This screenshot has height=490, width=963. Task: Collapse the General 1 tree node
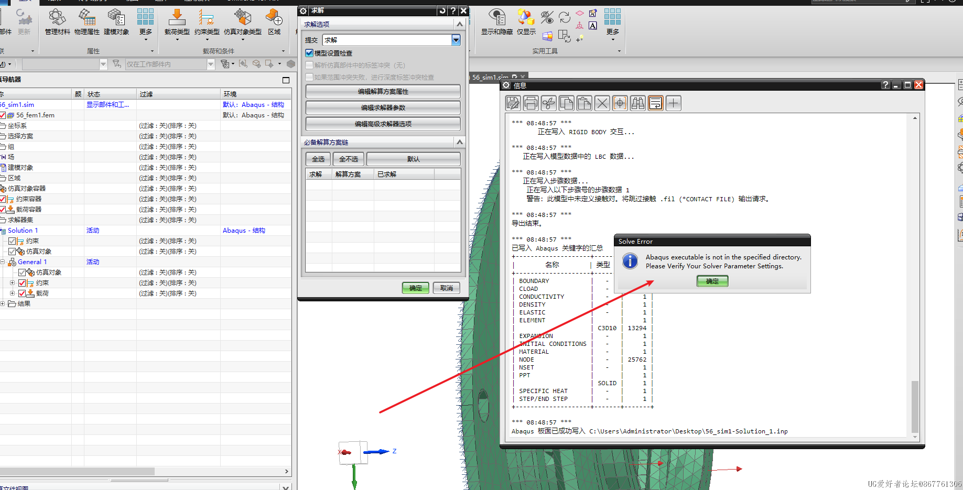click(x=2, y=262)
